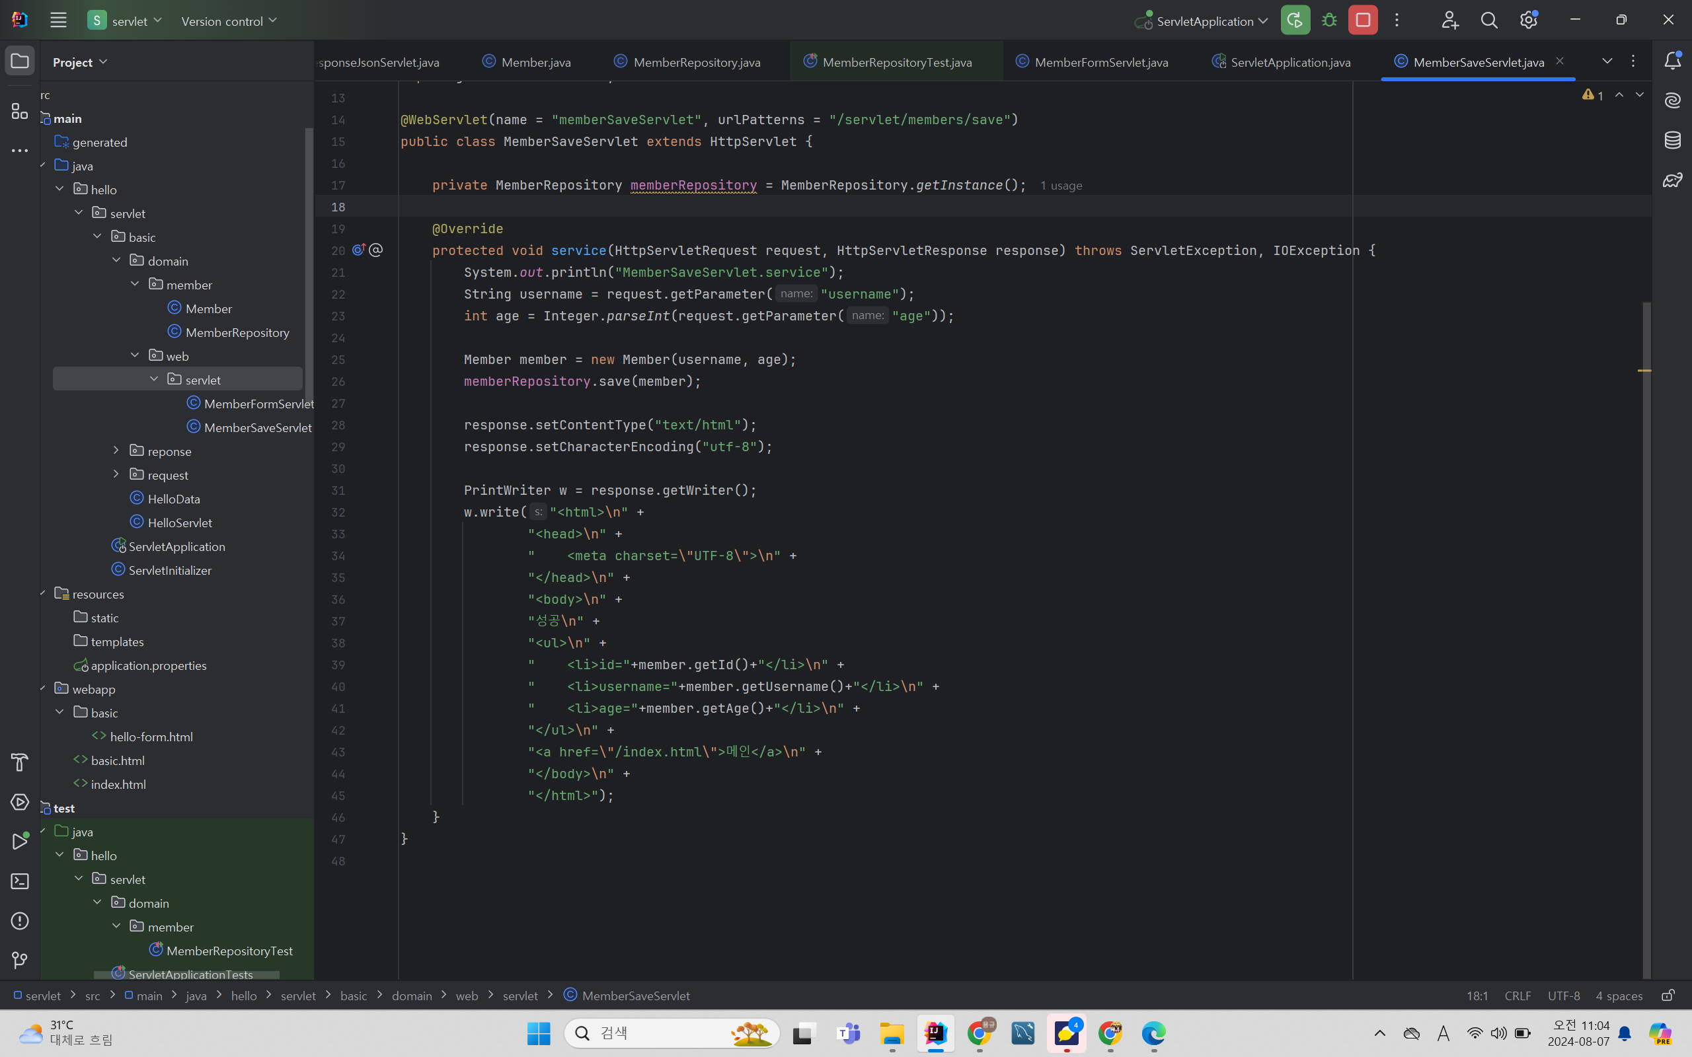Switch to ServletApplication.java tab
1692x1057 pixels.
[x=1282, y=61]
